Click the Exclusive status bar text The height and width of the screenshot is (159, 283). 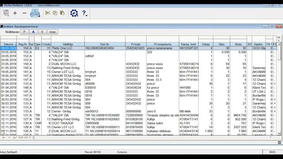click(x=122, y=152)
